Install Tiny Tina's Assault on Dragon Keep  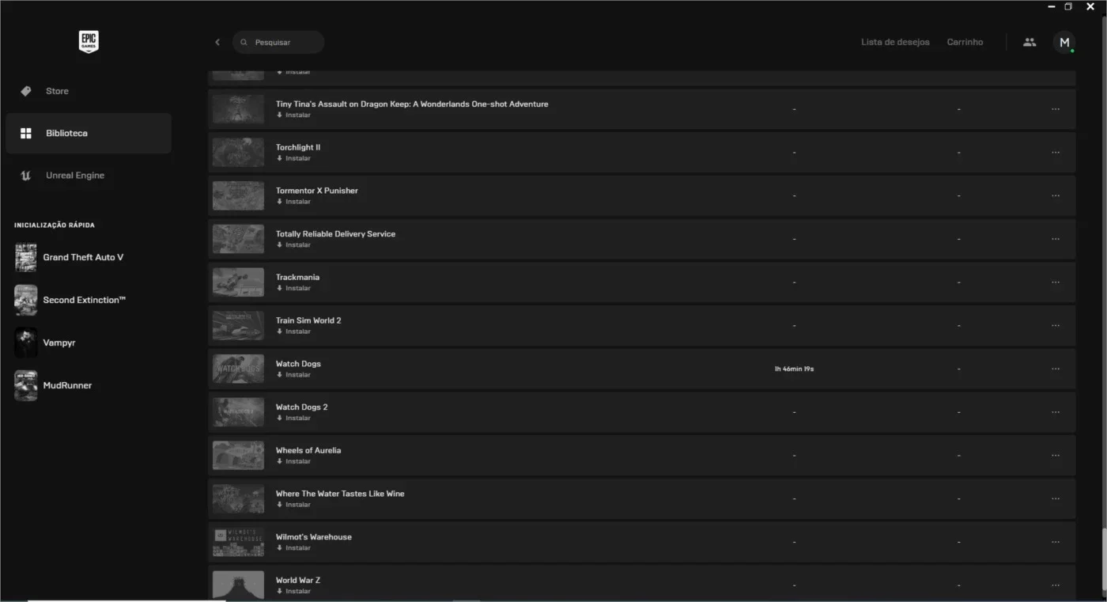pos(293,115)
